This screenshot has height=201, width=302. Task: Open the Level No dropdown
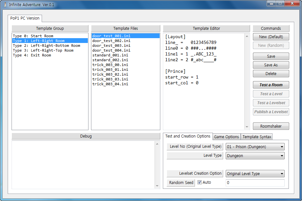point(255,147)
